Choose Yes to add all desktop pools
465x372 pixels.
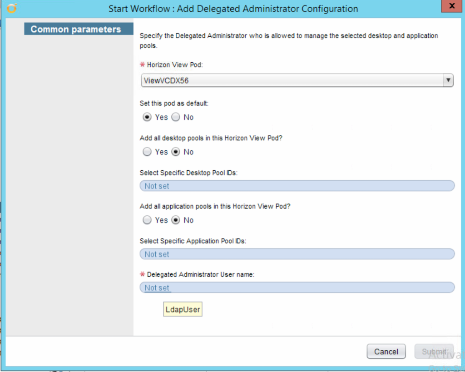coord(147,152)
